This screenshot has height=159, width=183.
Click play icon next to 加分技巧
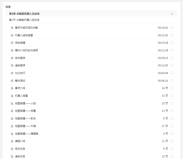coord(12,73)
